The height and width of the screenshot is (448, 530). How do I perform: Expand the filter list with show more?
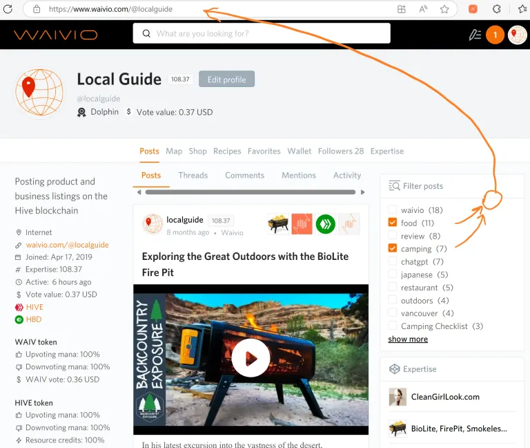(408, 339)
